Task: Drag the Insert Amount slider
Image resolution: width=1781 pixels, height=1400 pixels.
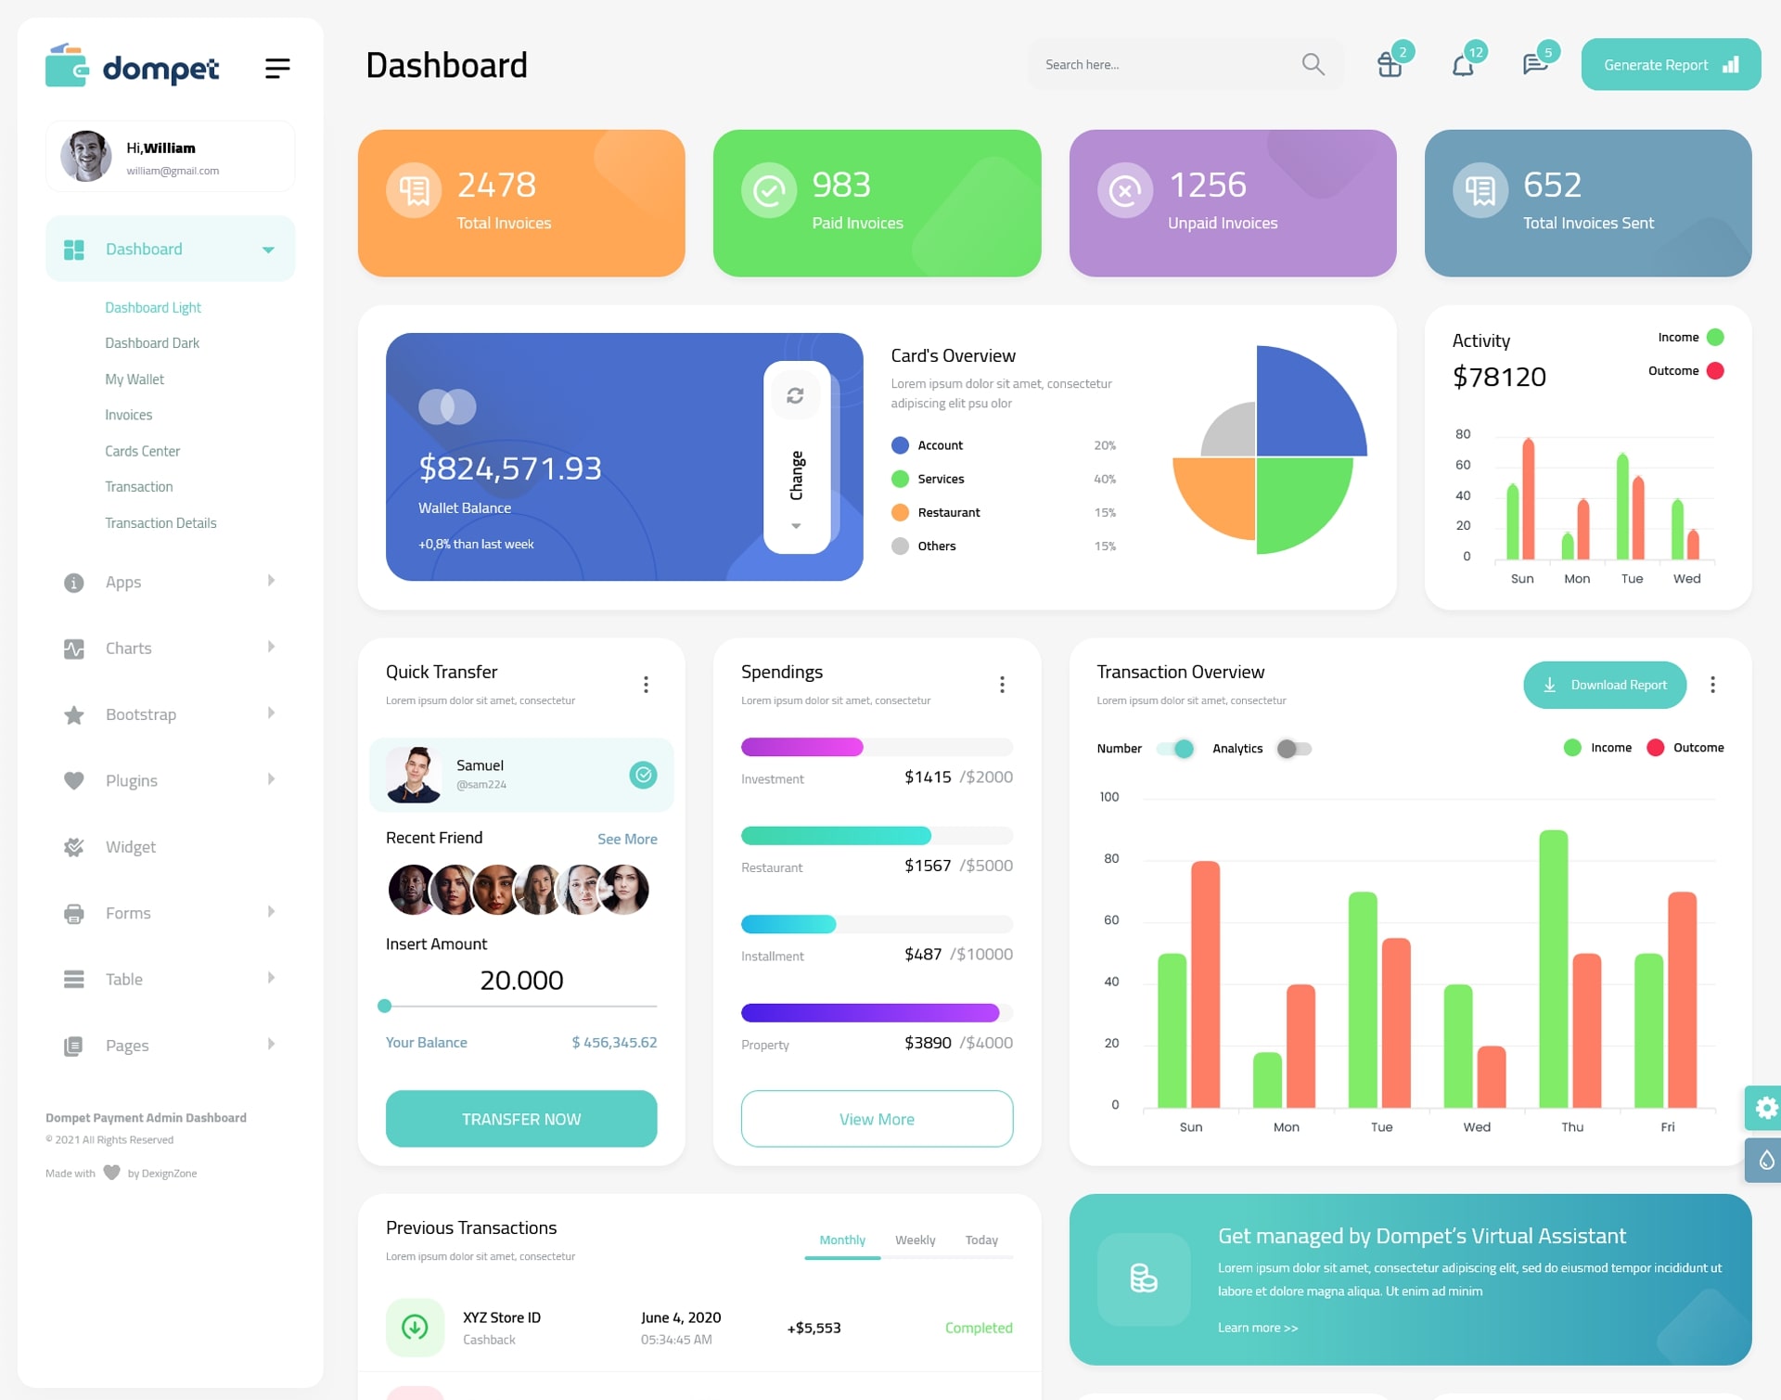Action: click(x=385, y=1007)
